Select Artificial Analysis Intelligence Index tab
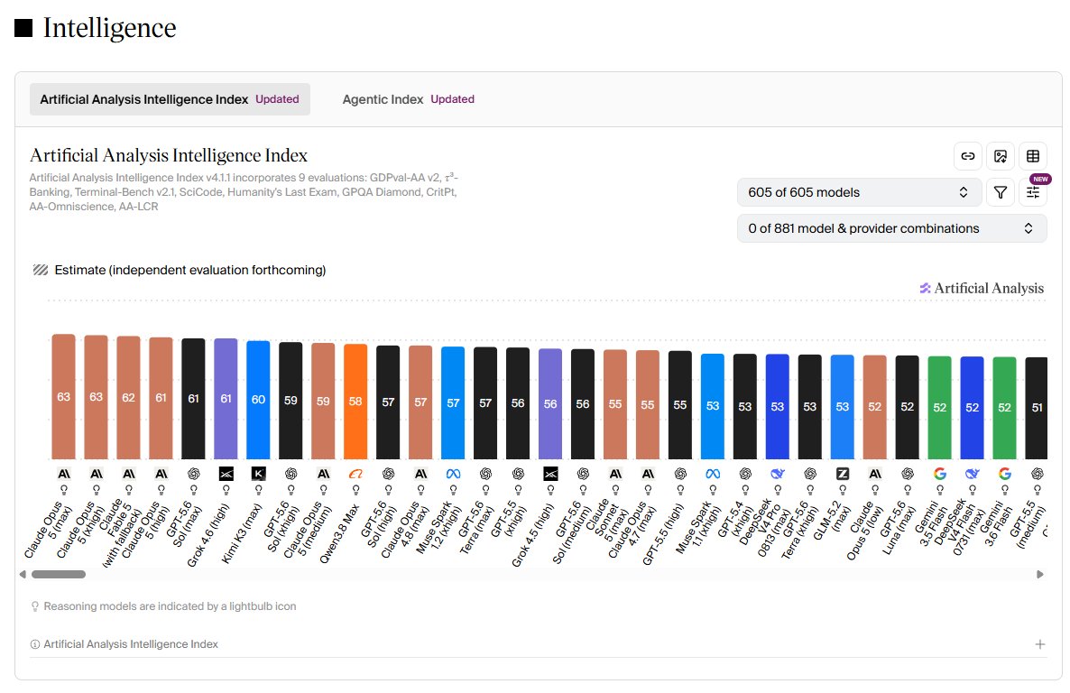 (x=170, y=99)
